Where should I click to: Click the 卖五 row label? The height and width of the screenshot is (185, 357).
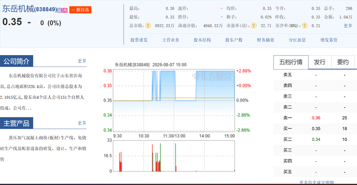(x=287, y=75)
